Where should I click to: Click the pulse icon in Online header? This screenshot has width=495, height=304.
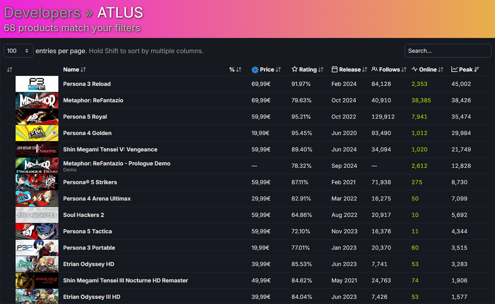pos(415,70)
